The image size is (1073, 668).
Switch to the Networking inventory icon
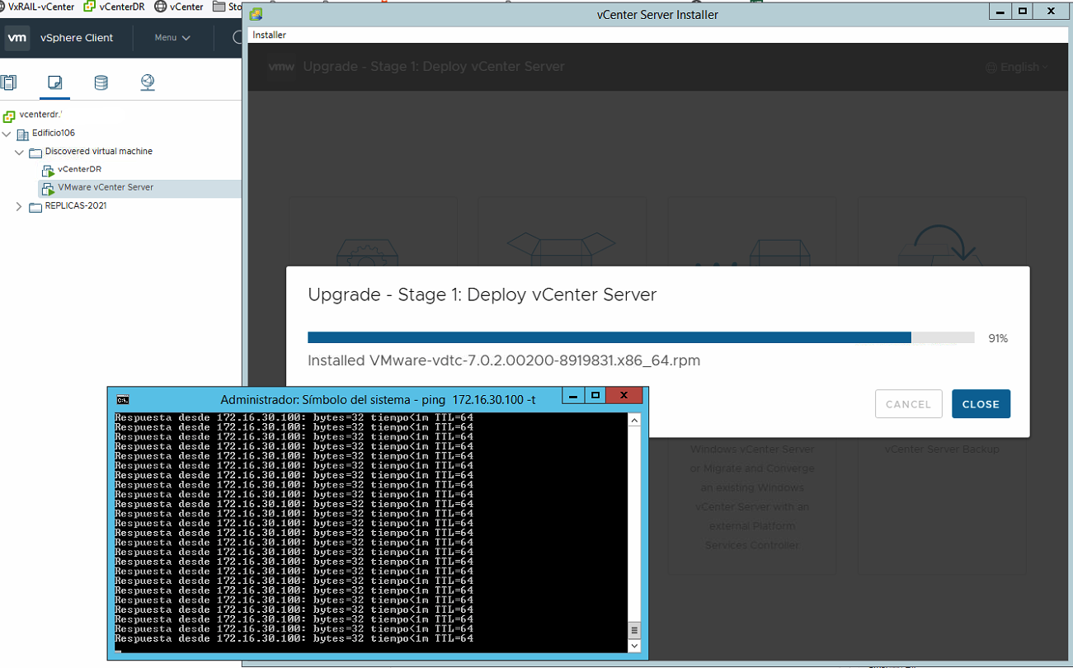[x=148, y=82]
